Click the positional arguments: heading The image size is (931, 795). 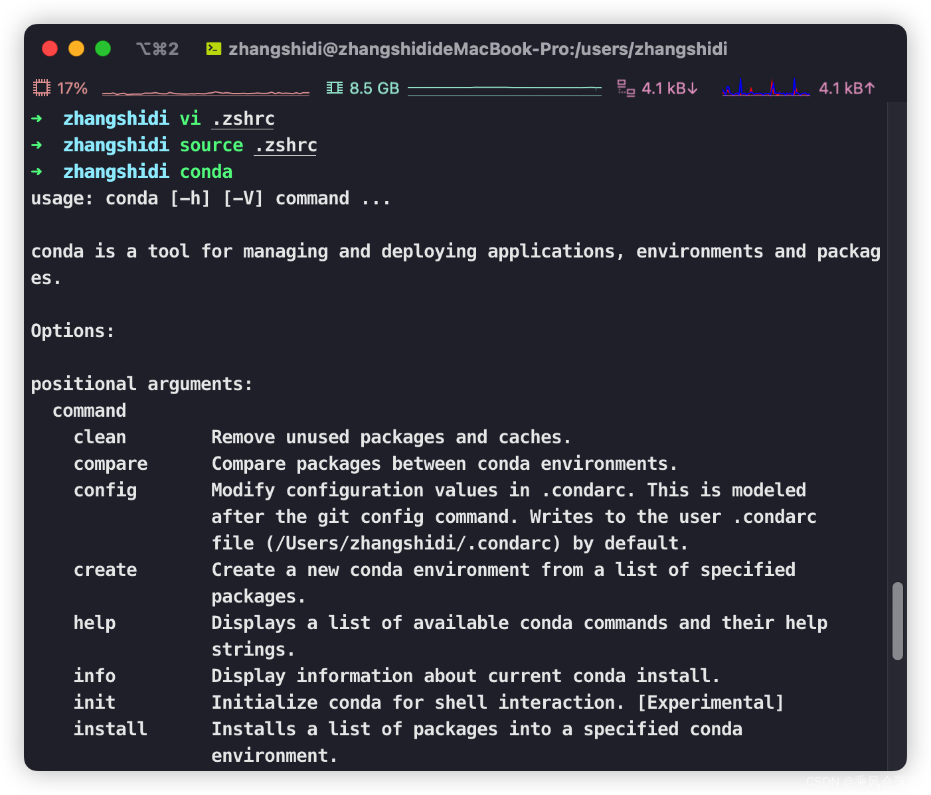(142, 384)
